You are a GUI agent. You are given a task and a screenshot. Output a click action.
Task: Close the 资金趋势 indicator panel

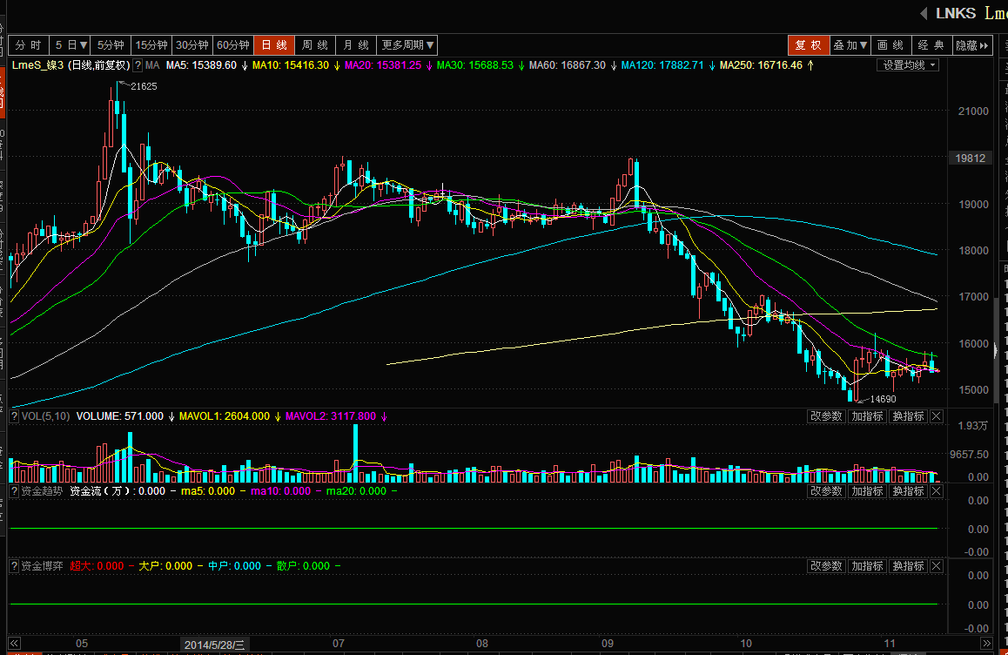click(x=937, y=491)
